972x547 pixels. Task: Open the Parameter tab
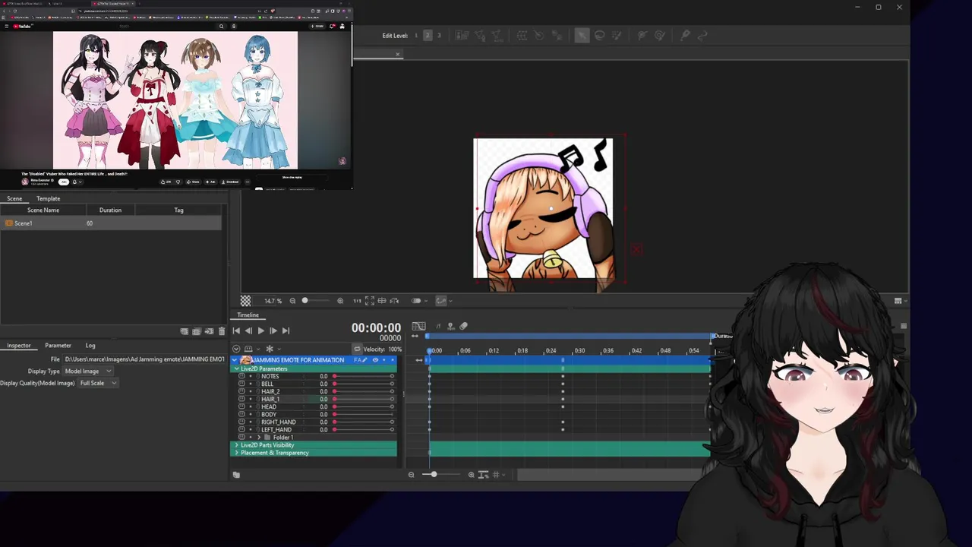tap(58, 346)
